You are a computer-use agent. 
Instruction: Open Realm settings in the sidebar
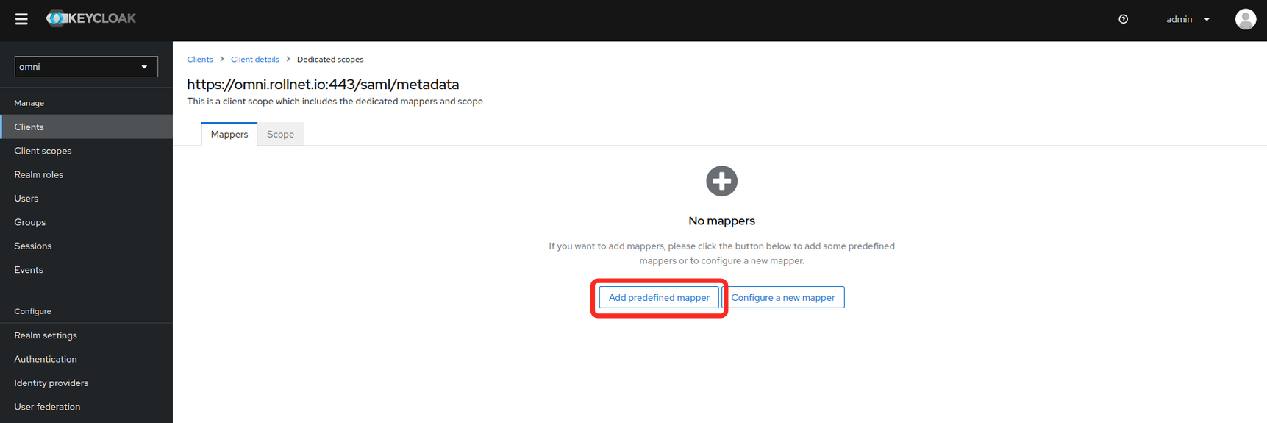86,335
